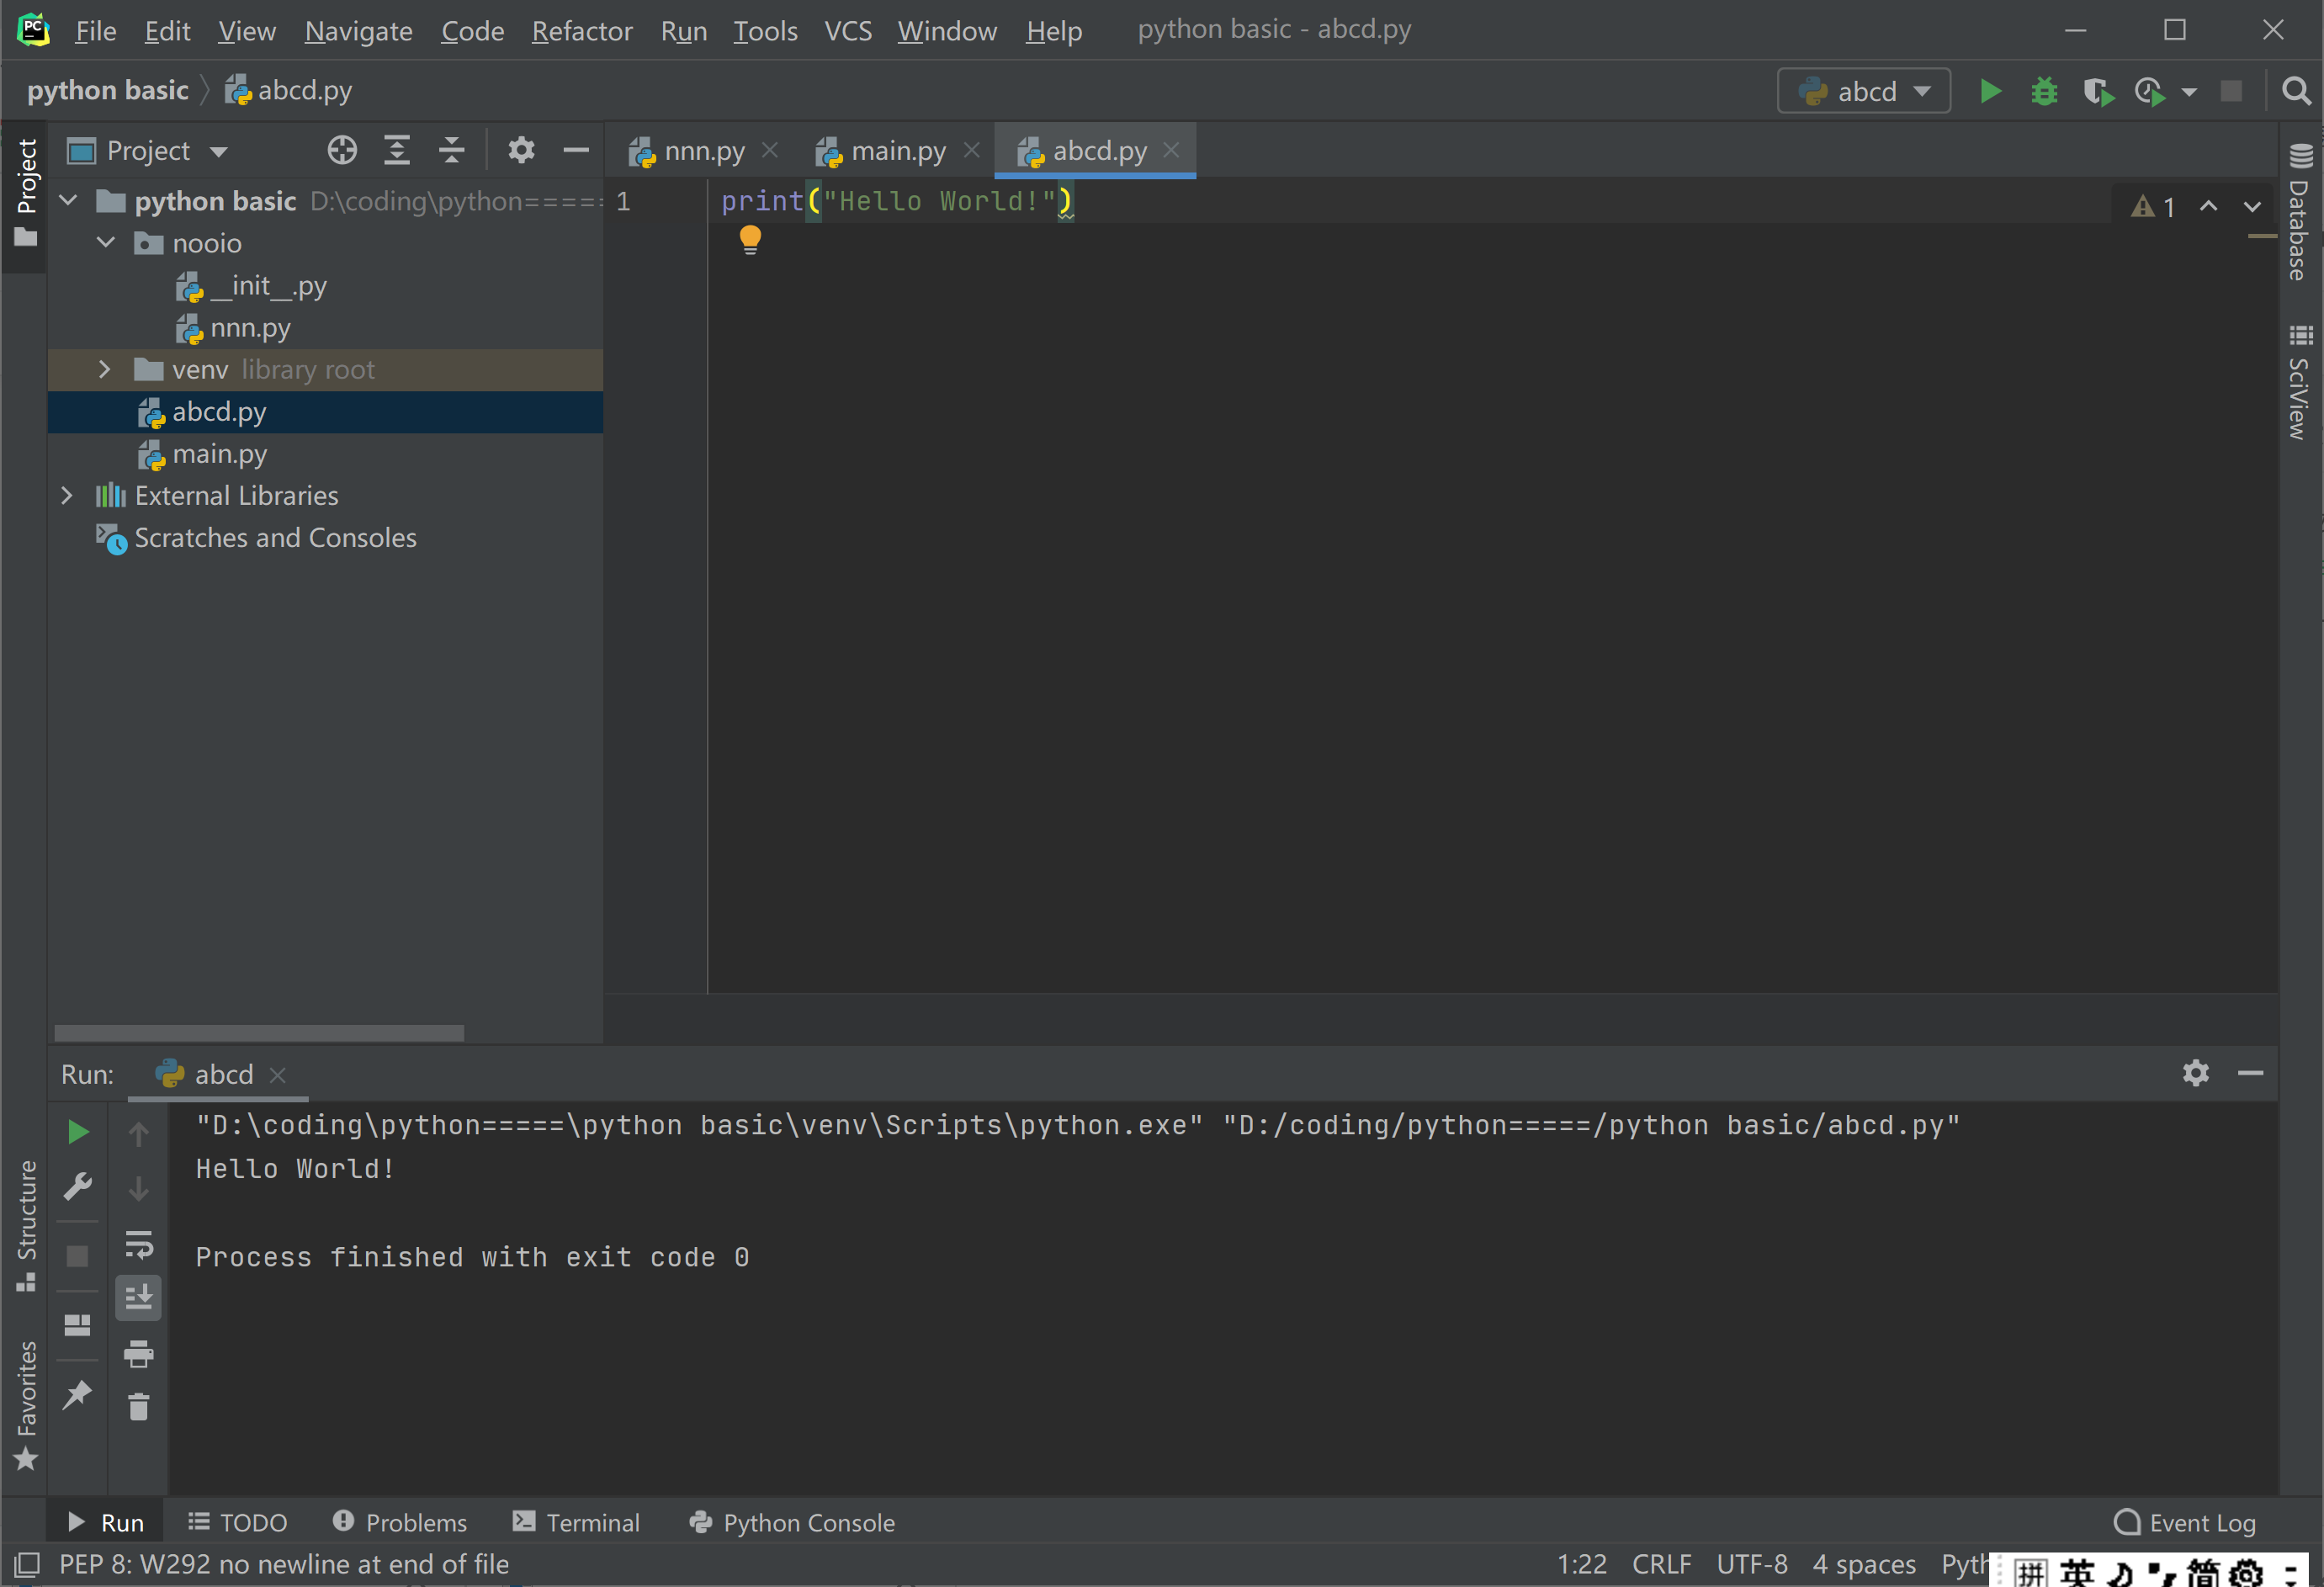The image size is (2324, 1587).
Task: Open Search Everywhere magnifier icon
Action: [x=2296, y=91]
